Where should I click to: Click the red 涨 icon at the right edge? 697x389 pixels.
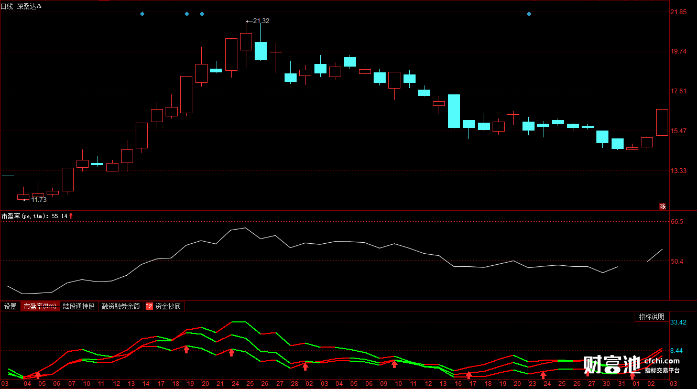coord(662,206)
